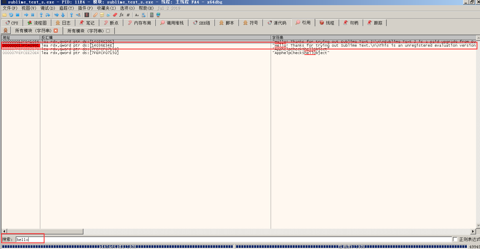Step into the next instruction
The width and height of the screenshot is (480, 249).
pos(41,15)
